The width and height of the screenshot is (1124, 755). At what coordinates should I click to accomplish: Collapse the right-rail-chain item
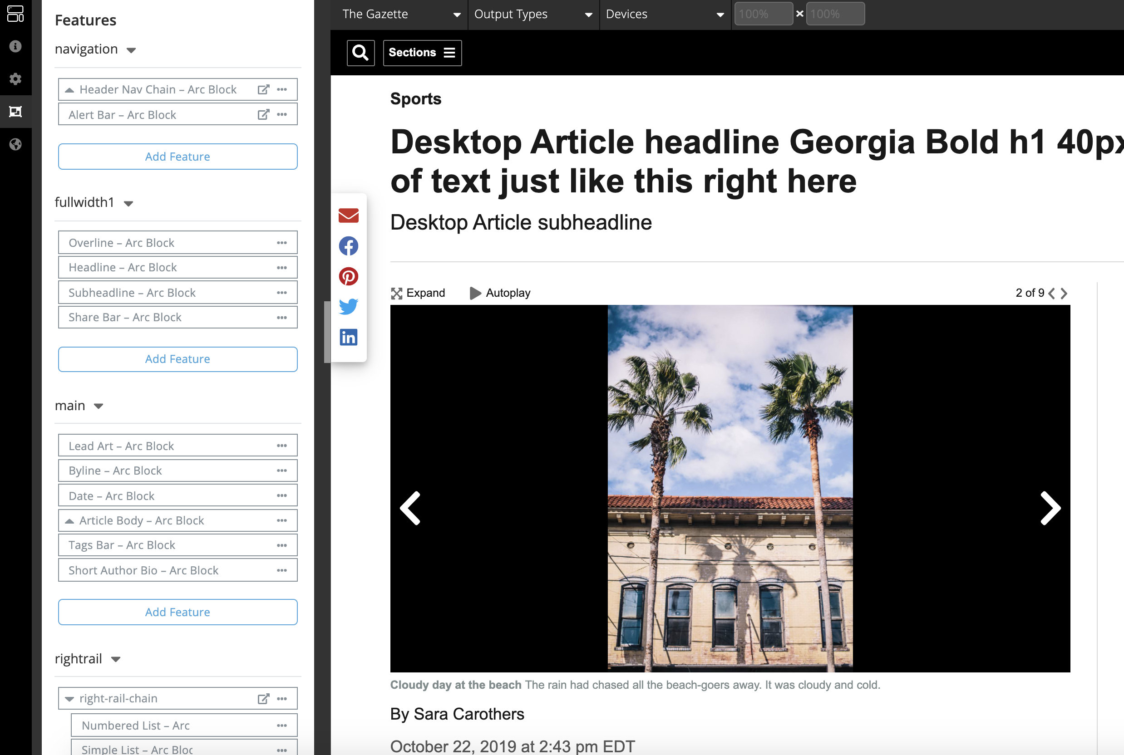[x=69, y=699]
